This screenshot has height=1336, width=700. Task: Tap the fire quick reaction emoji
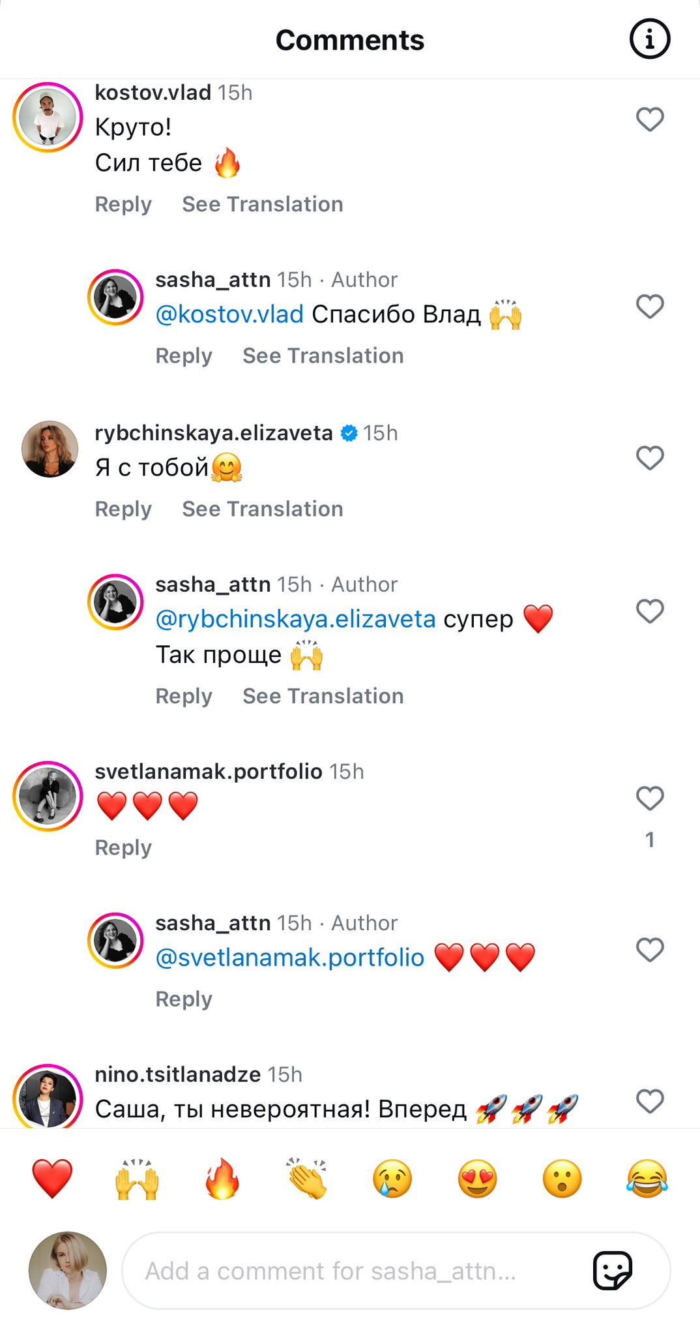[x=222, y=1178]
